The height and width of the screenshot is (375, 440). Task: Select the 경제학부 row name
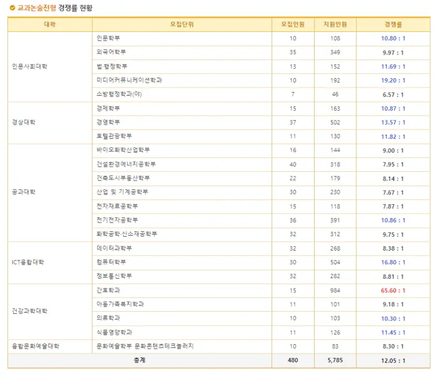(x=108, y=108)
